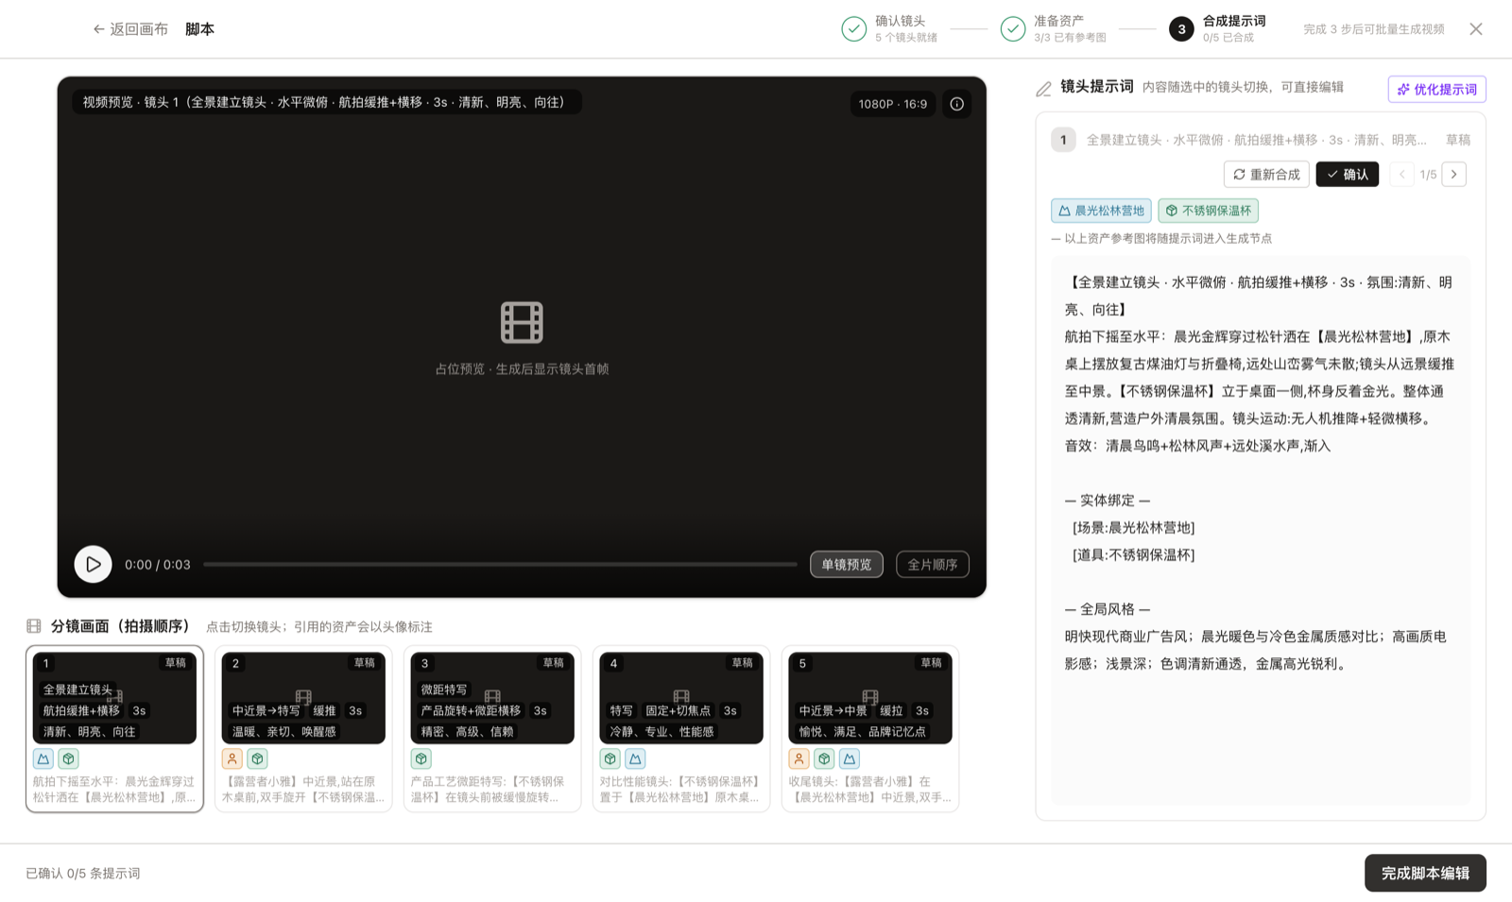Viewport: 1512px width, 902px height.
Task: Click the video progress seek bar
Action: [500, 565]
